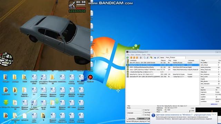This screenshot has height=124, width=221.
Task: Click the lock column header icon
Action: click(x=128, y=60)
